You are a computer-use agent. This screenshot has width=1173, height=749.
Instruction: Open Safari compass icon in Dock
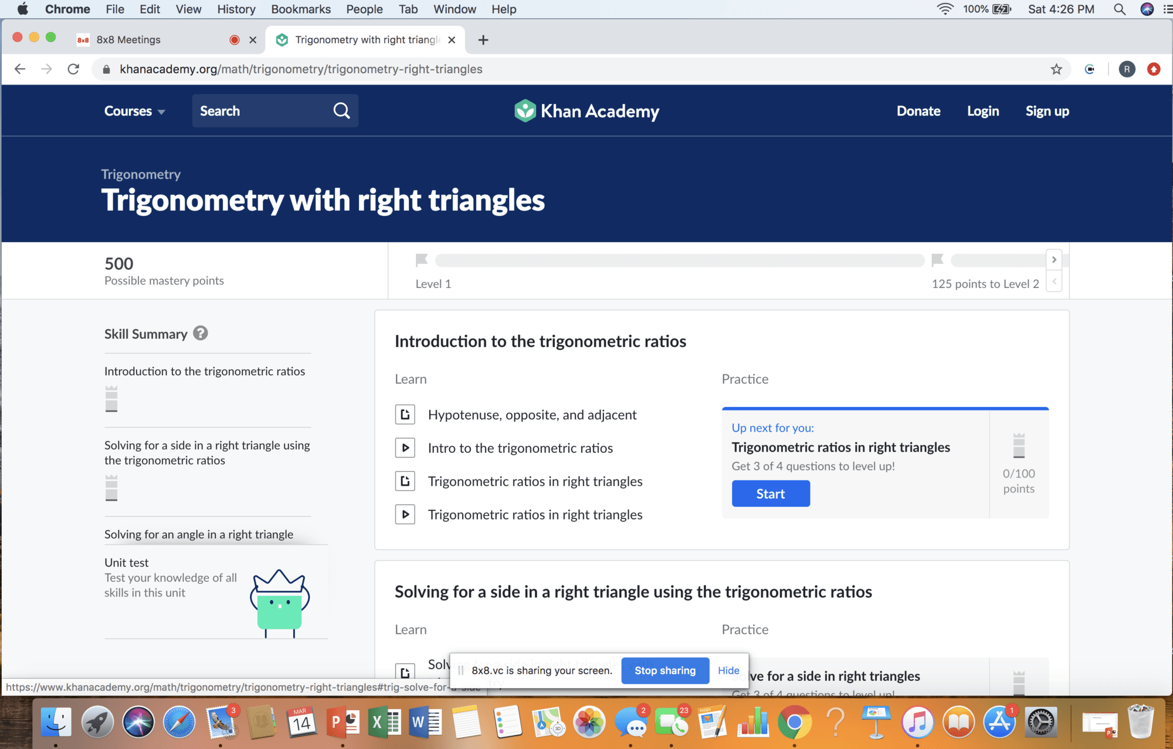point(179,722)
